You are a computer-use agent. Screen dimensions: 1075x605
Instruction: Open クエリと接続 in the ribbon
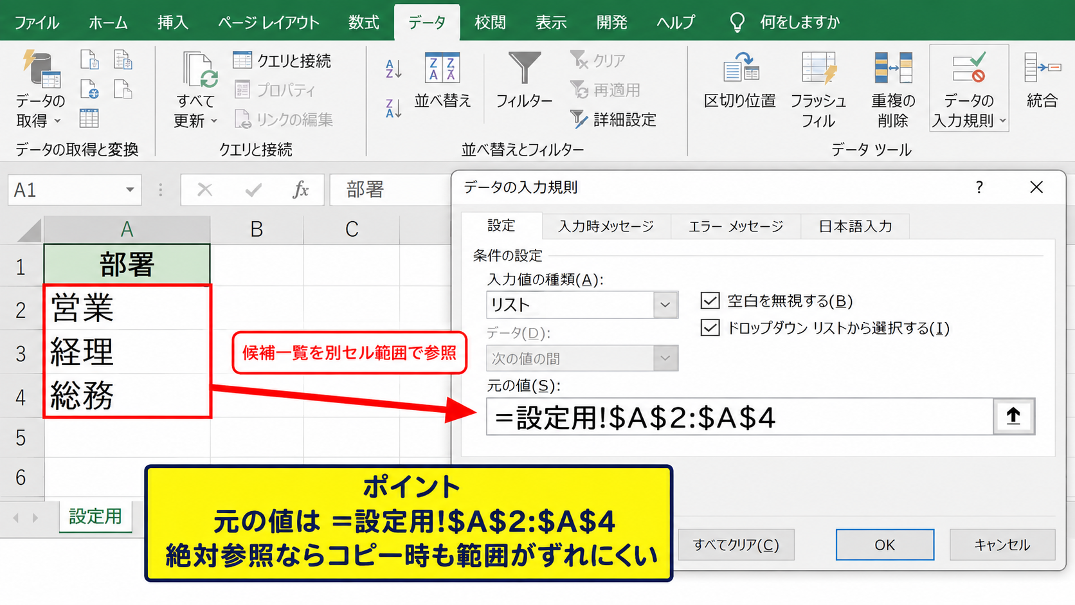282,60
